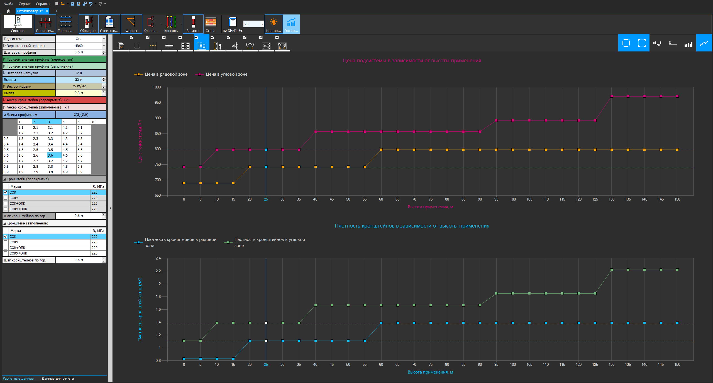
Task: Increase Шаг верт. профиля value
Action: coord(104,51)
